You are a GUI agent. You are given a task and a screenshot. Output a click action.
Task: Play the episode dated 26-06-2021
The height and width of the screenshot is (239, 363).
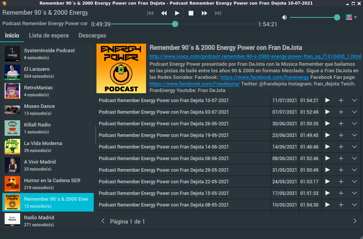[327, 123]
